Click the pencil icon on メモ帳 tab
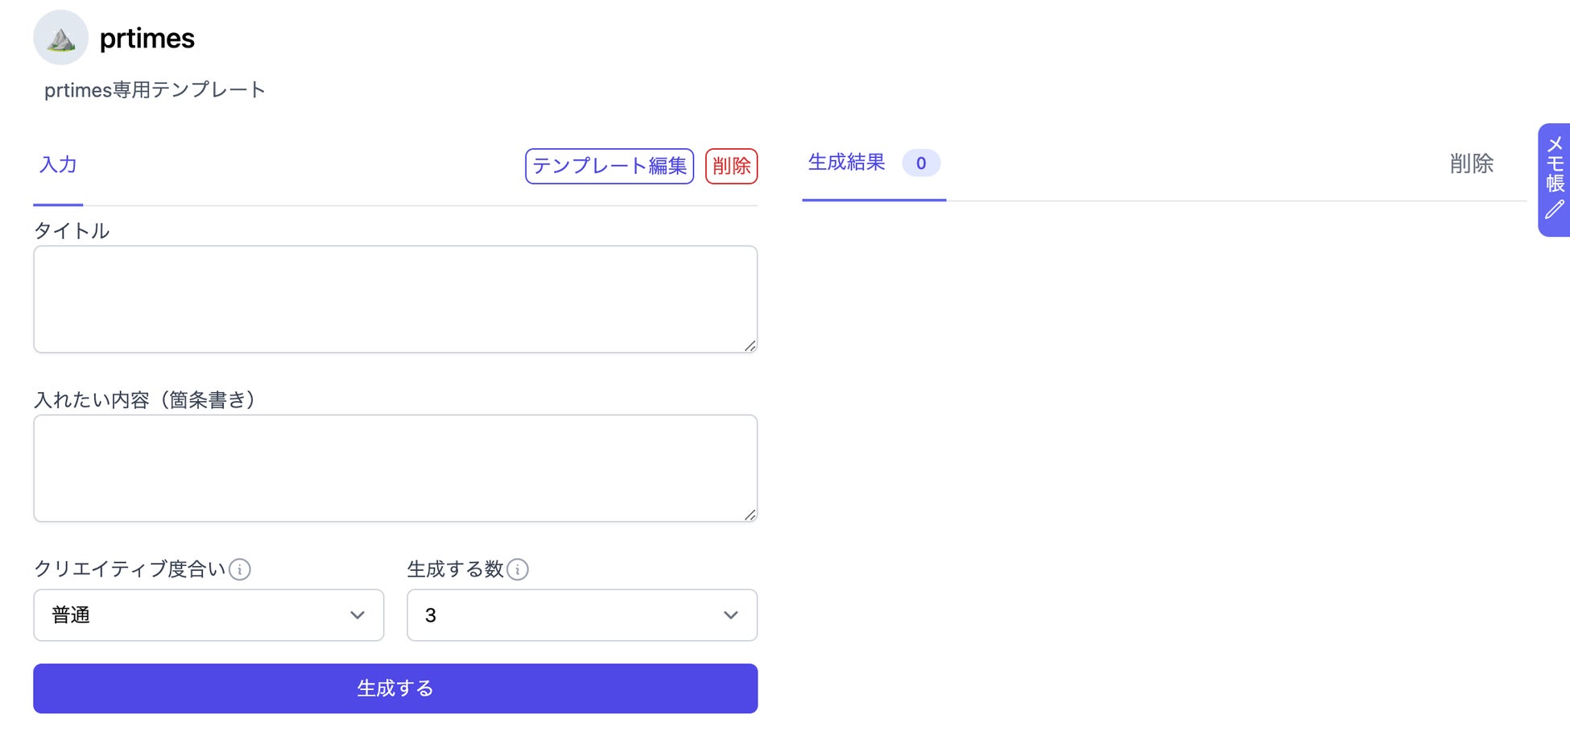 [1554, 210]
